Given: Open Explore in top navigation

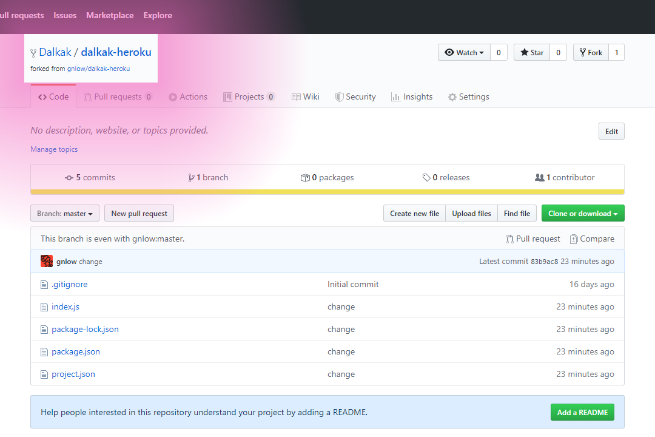Looking at the screenshot, I should tap(158, 15).
